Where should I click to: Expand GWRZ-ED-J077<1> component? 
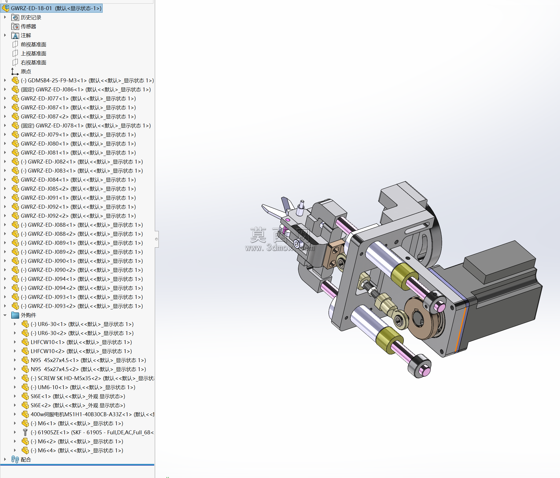tap(5, 98)
